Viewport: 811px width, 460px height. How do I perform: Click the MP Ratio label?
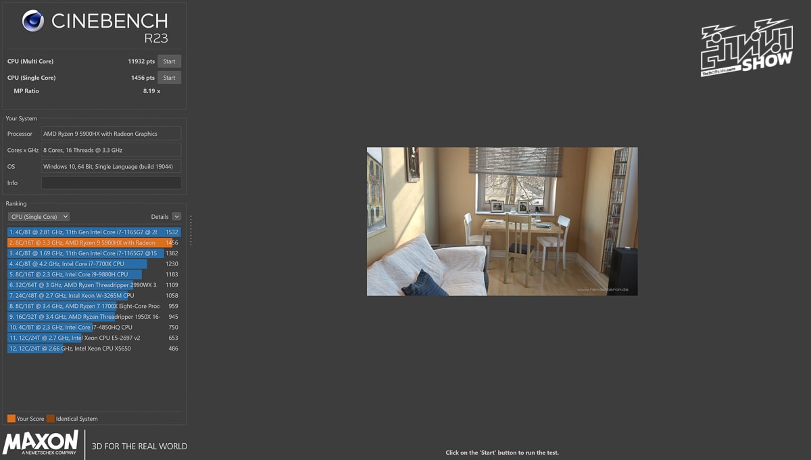26,91
